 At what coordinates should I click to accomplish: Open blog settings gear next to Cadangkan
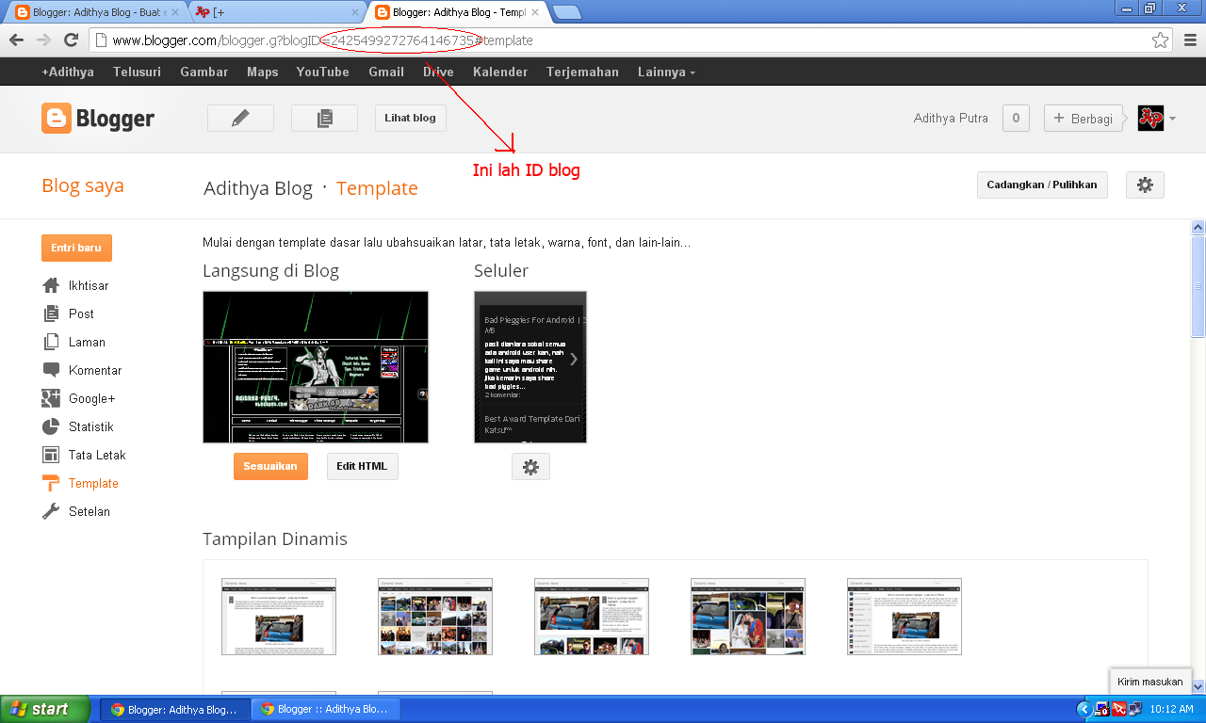pos(1145,185)
